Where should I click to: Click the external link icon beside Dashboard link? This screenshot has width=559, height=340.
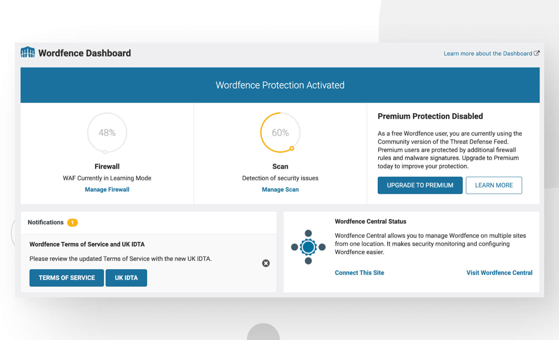click(537, 53)
